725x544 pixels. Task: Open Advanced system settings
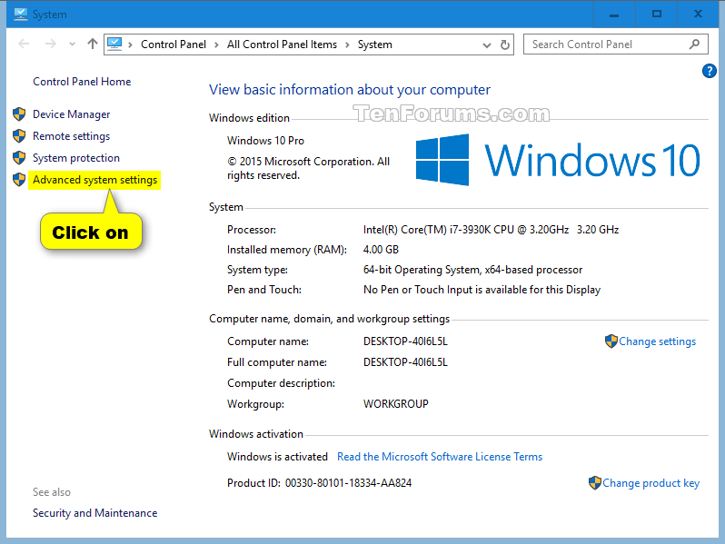tap(94, 180)
